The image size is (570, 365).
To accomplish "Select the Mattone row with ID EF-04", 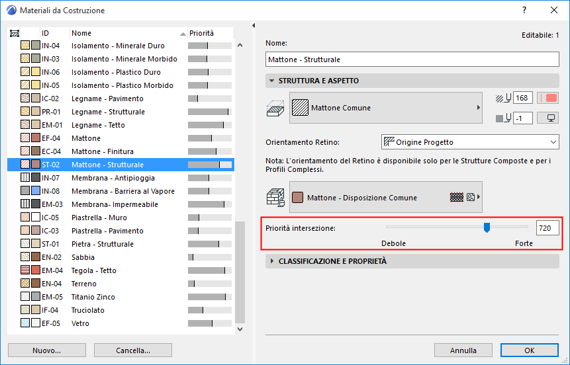I will click(x=120, y=138).
